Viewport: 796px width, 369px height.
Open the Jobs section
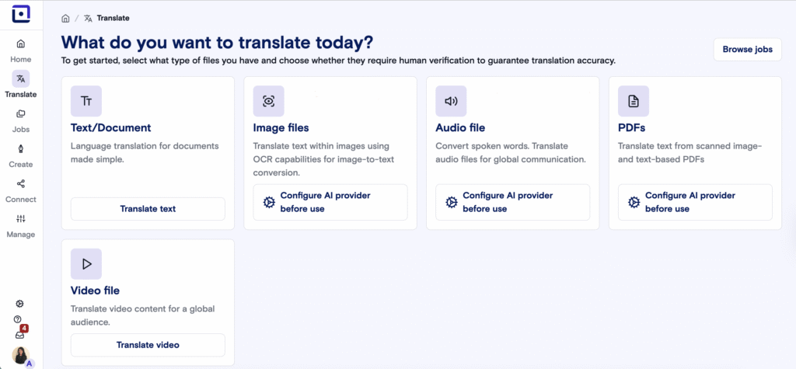point(21,120)
